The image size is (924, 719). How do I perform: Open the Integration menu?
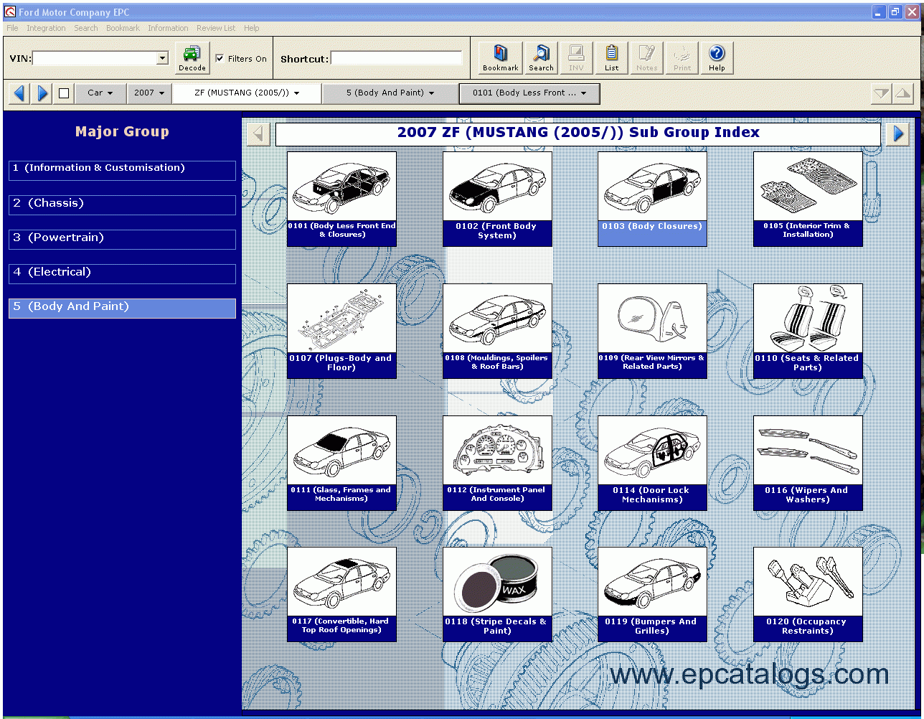46,28
